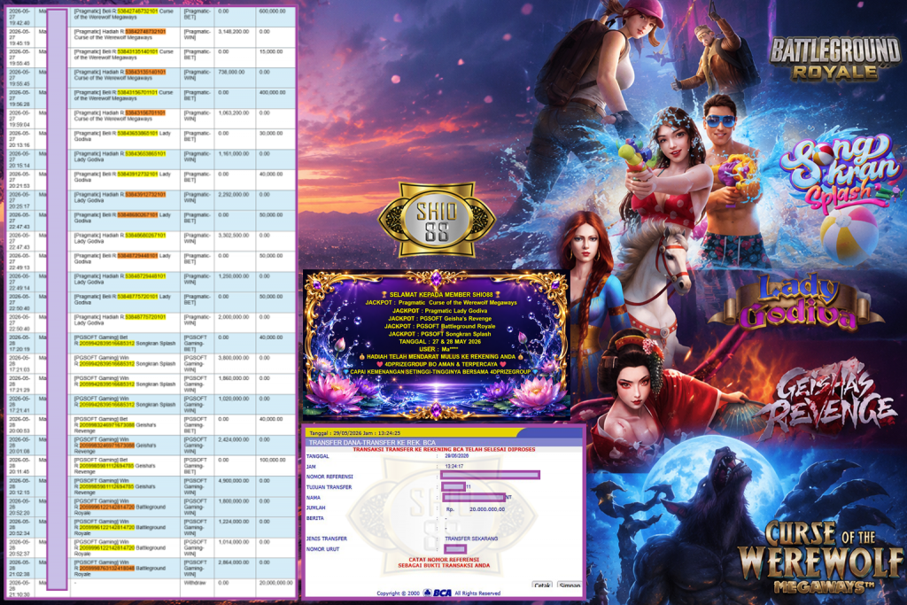907x605 pixels.
Task: Click the 19:45:19 timestamp cell
Action: [x=19, y=37]
